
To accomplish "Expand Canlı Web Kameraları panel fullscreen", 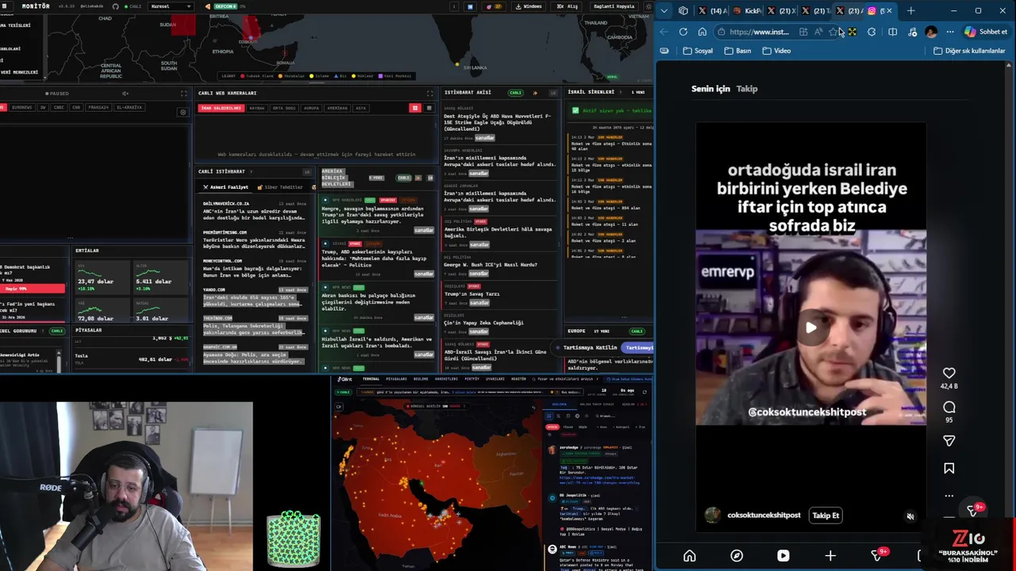I will 429,94.
